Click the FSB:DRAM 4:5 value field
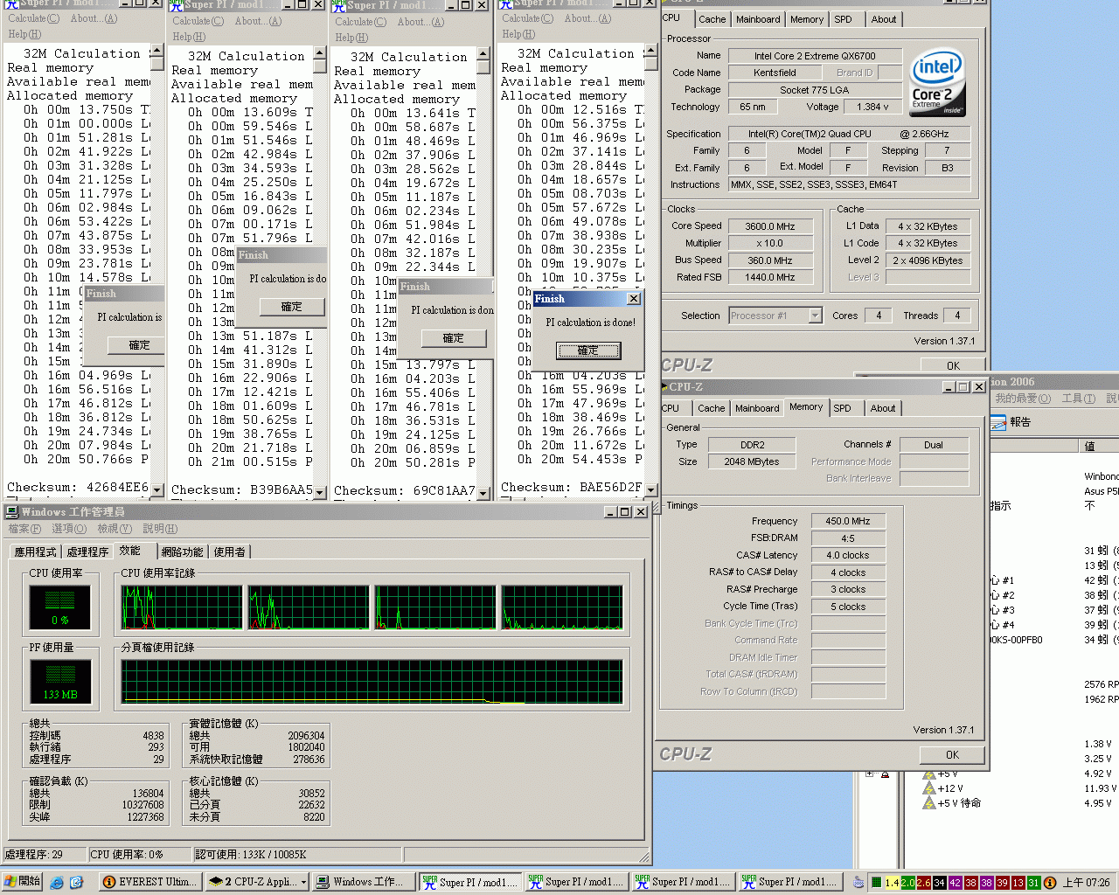Image resolution: width=1119 pixels, height=895 pixels. [x=847, y=538]
